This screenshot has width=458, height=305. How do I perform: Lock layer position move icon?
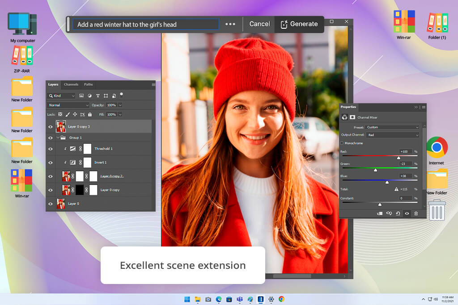pos(75,115)
